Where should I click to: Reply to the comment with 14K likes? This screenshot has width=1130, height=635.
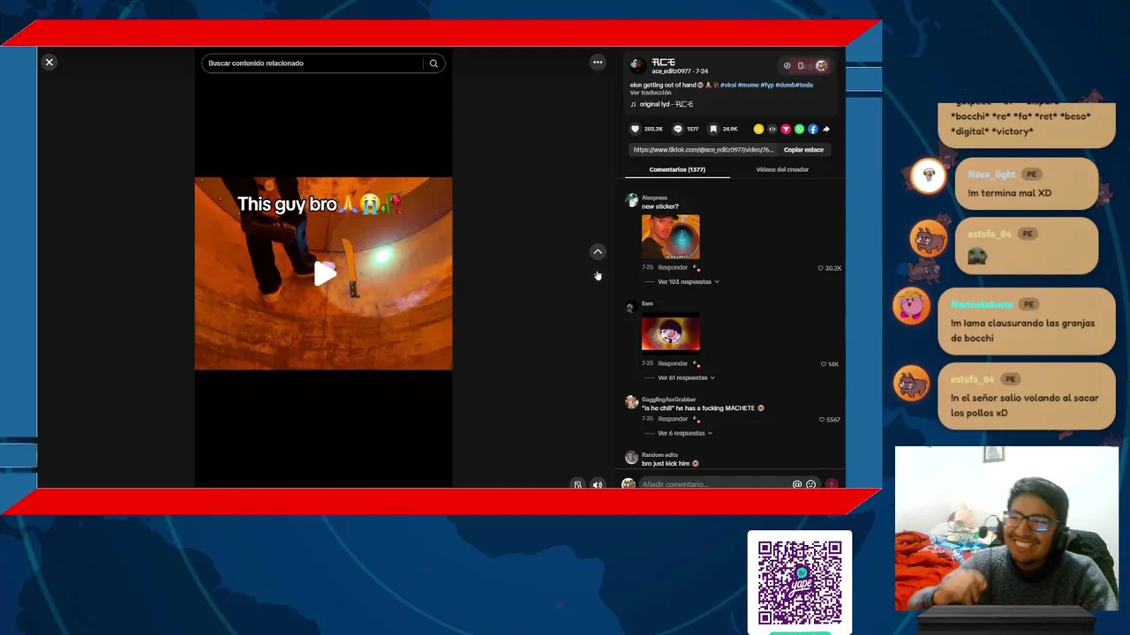673,363
